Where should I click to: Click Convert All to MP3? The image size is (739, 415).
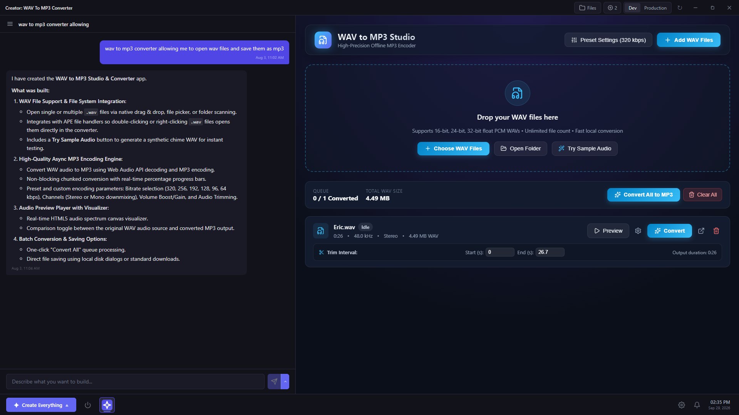(643, 195)
